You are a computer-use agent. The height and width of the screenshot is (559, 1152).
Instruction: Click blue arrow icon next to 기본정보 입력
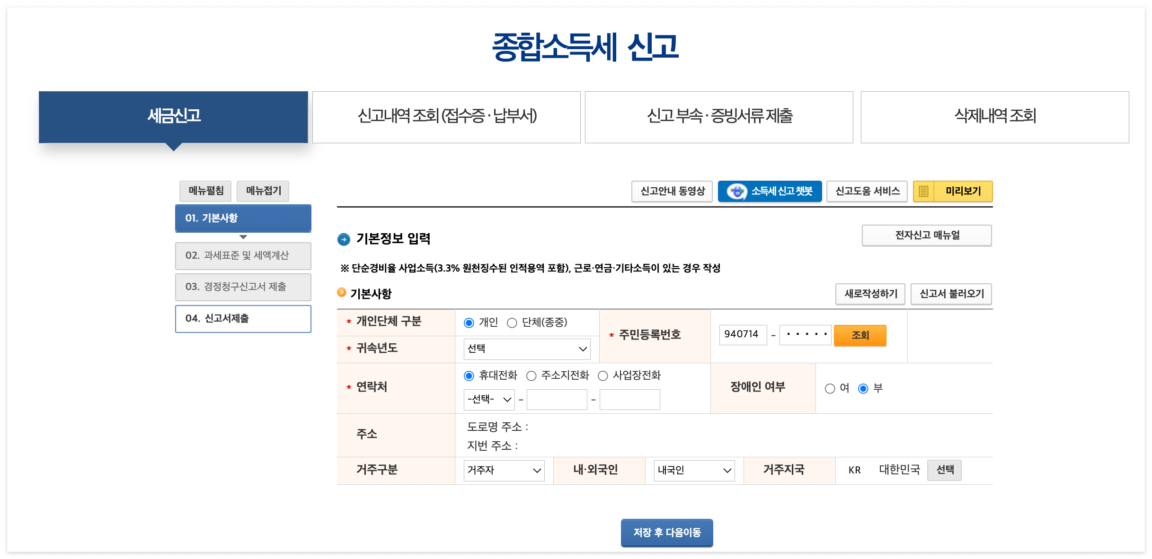(x=343, y=239)
